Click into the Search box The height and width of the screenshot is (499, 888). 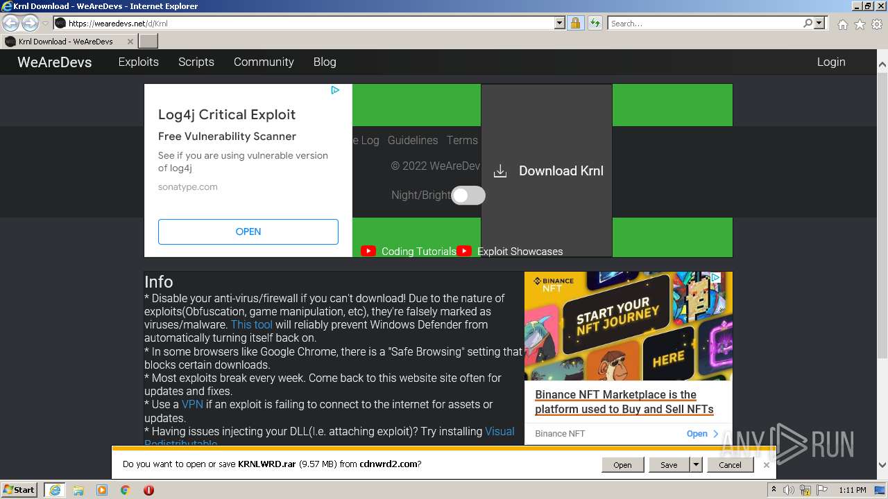click(705, 23)
